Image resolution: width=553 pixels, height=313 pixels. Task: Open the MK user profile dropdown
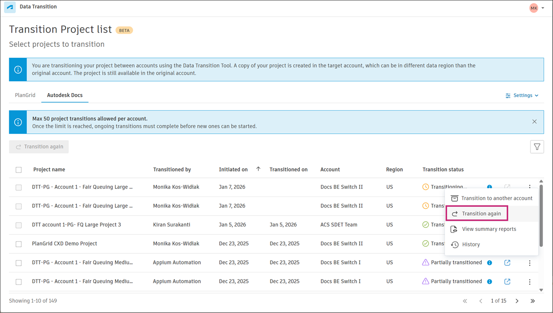537,8
